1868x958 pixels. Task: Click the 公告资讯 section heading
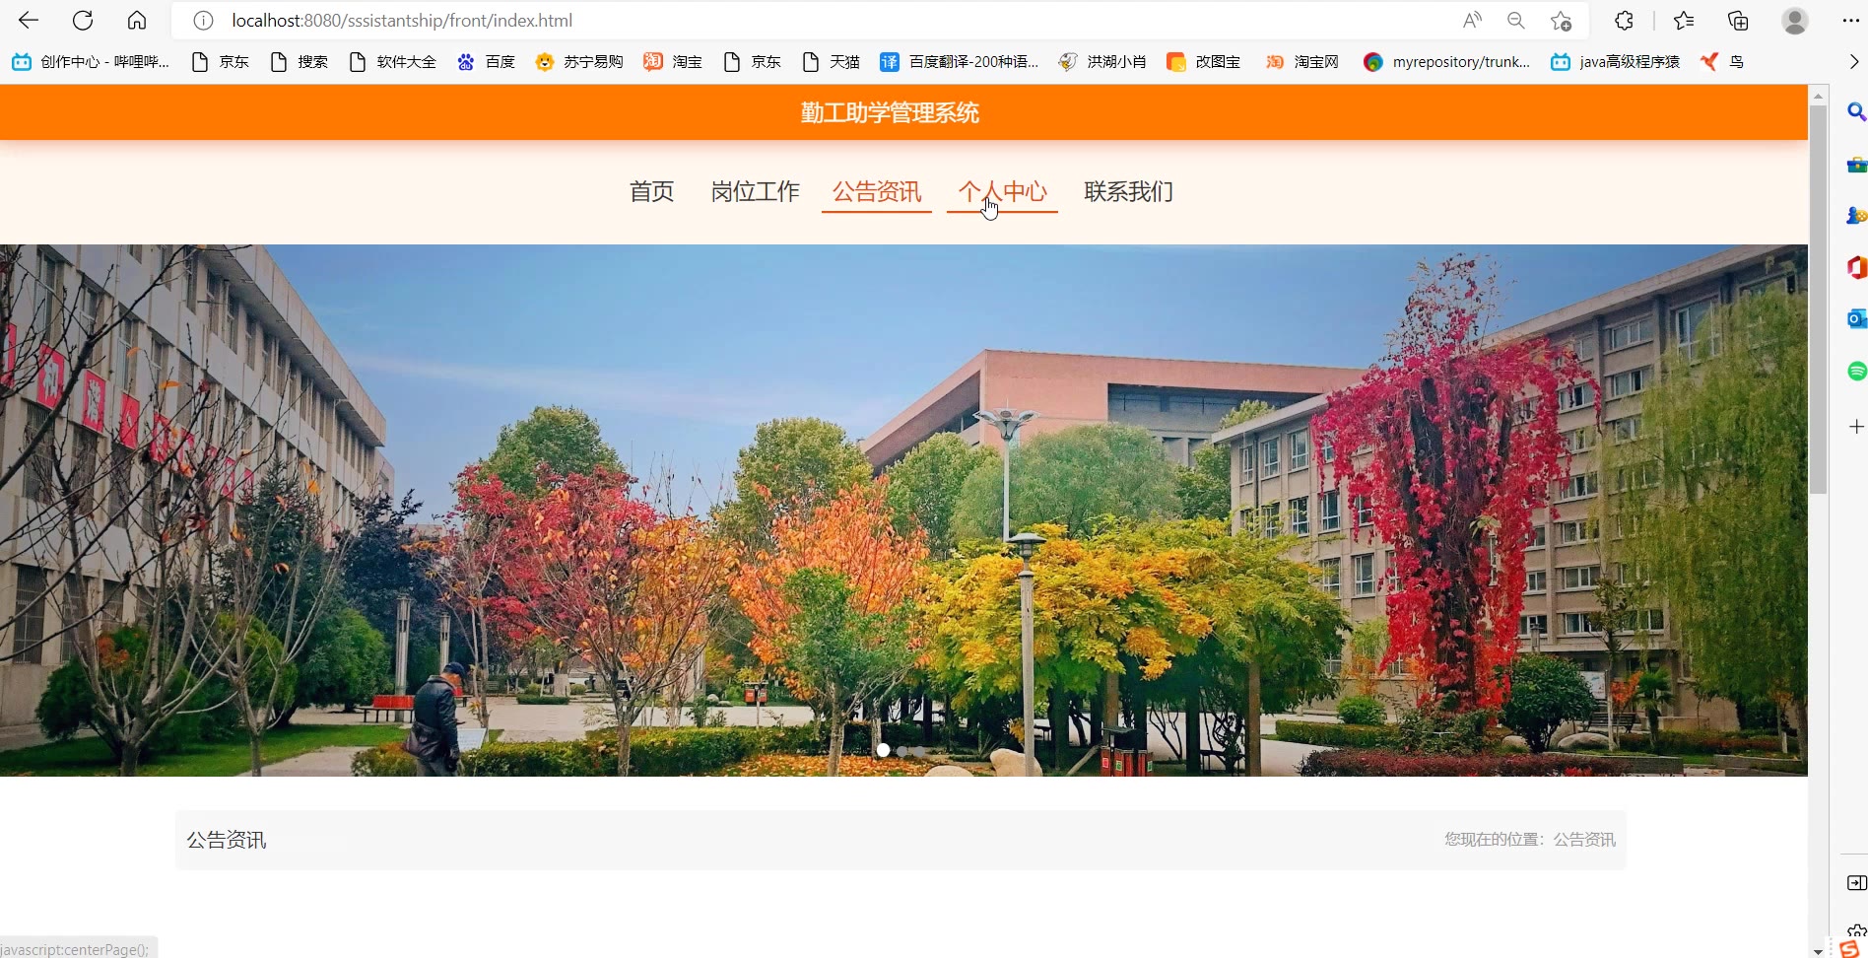[x=227, y=840]
